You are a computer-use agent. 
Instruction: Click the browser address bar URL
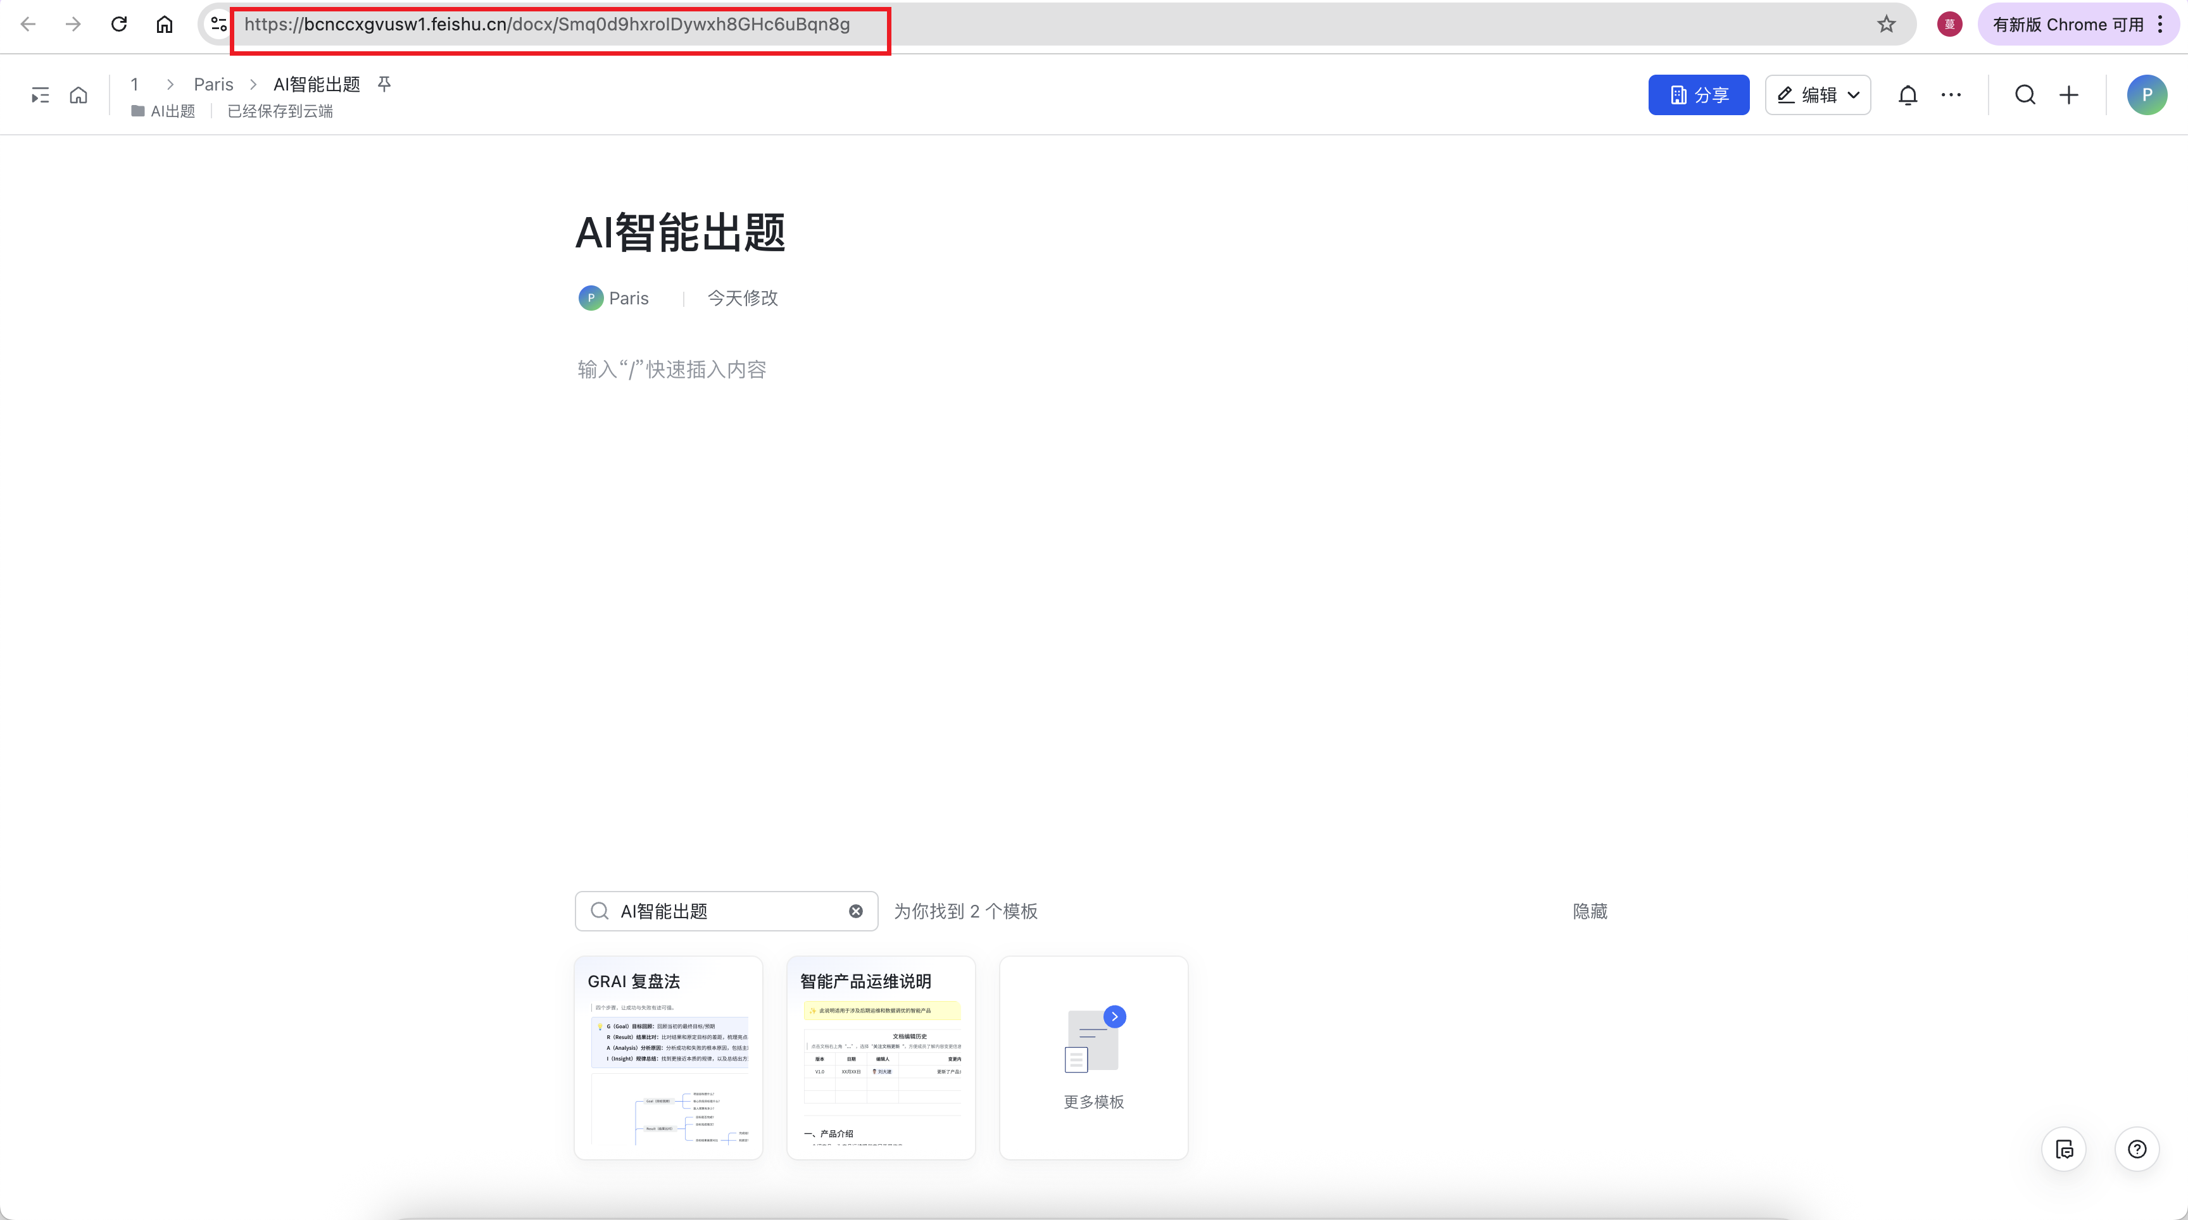pos(547,24)
